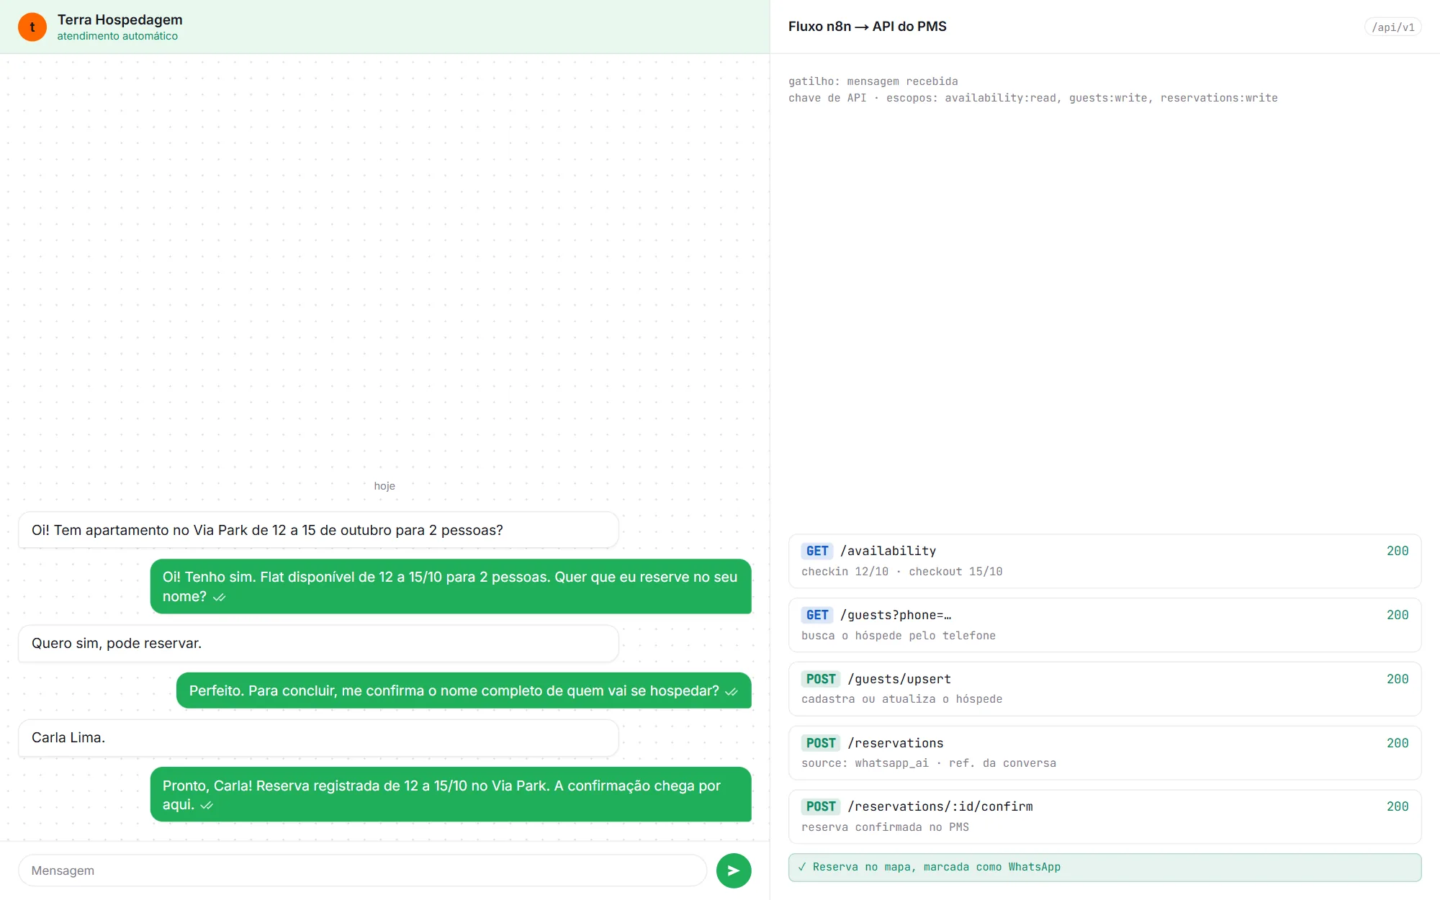The image size is (1440, 900).
Task: Click the reply starting 'Oi! Tenho sim'
Action: coord(451,586)
